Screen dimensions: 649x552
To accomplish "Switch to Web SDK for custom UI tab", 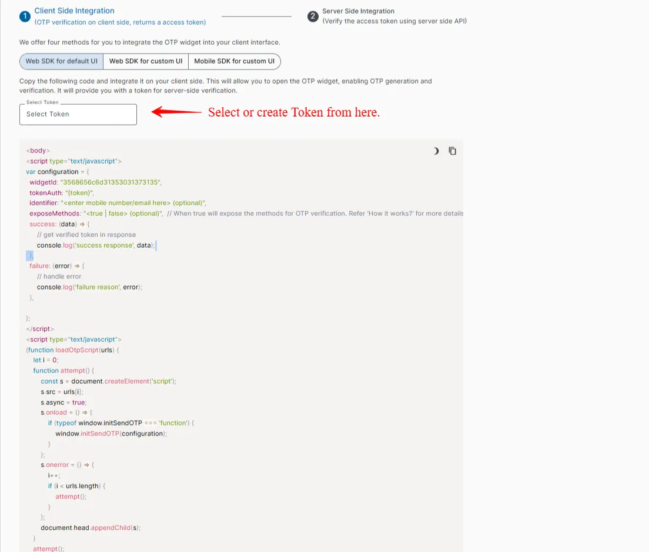I will click(146, 61).
